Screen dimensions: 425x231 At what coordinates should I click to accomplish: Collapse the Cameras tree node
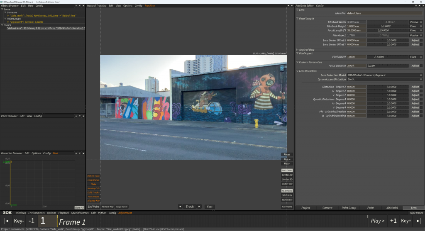tap(5, 12)
